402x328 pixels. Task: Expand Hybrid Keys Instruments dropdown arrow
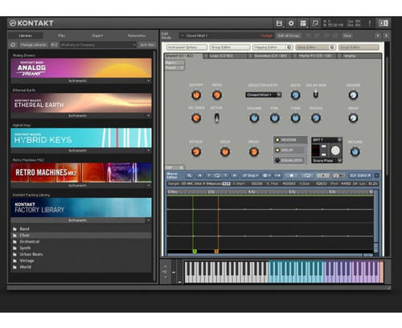coord(149,150)
